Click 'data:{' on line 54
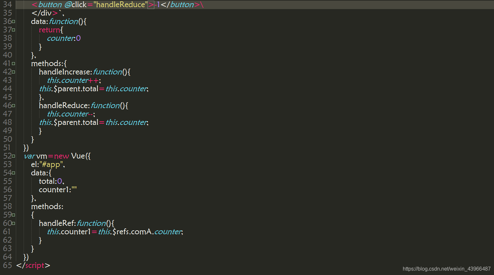 tap(41, 173)
